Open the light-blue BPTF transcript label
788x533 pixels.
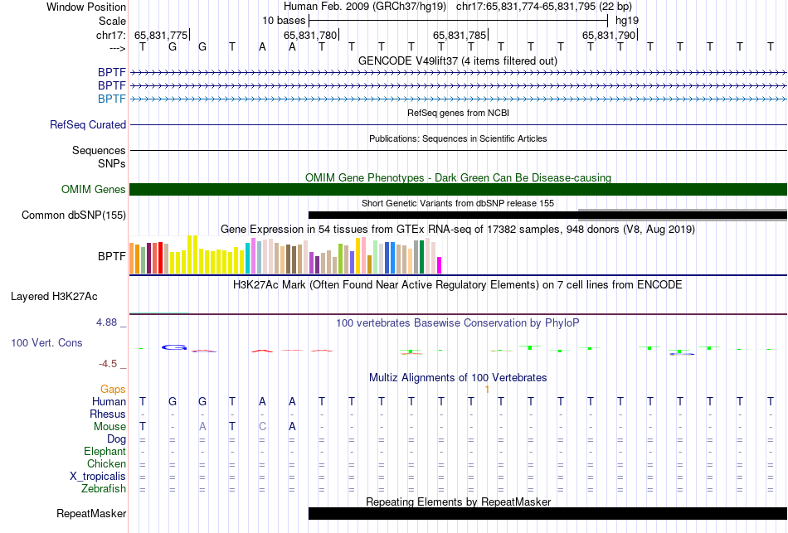(112, 99)
